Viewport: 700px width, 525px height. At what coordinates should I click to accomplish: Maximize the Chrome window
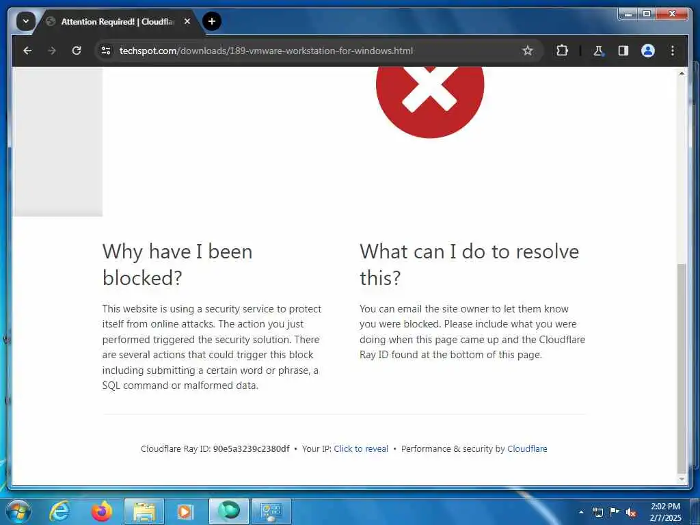[x=647, y=14]
